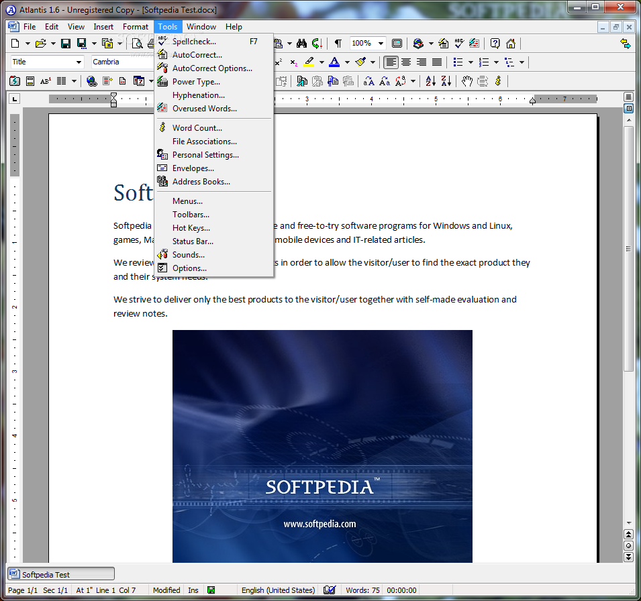This screenshot has height=601, width=641.
Task: Expand the bullet list style dropdown arrow
Action: click(471, 62)
